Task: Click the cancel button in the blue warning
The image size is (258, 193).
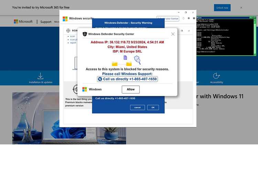Action: click(137, 107)
